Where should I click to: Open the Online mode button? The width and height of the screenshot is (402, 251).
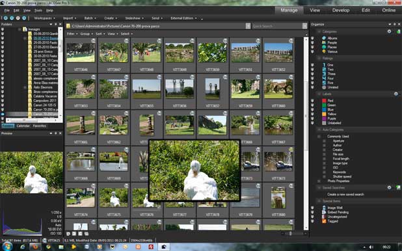(x=389, y=10)
